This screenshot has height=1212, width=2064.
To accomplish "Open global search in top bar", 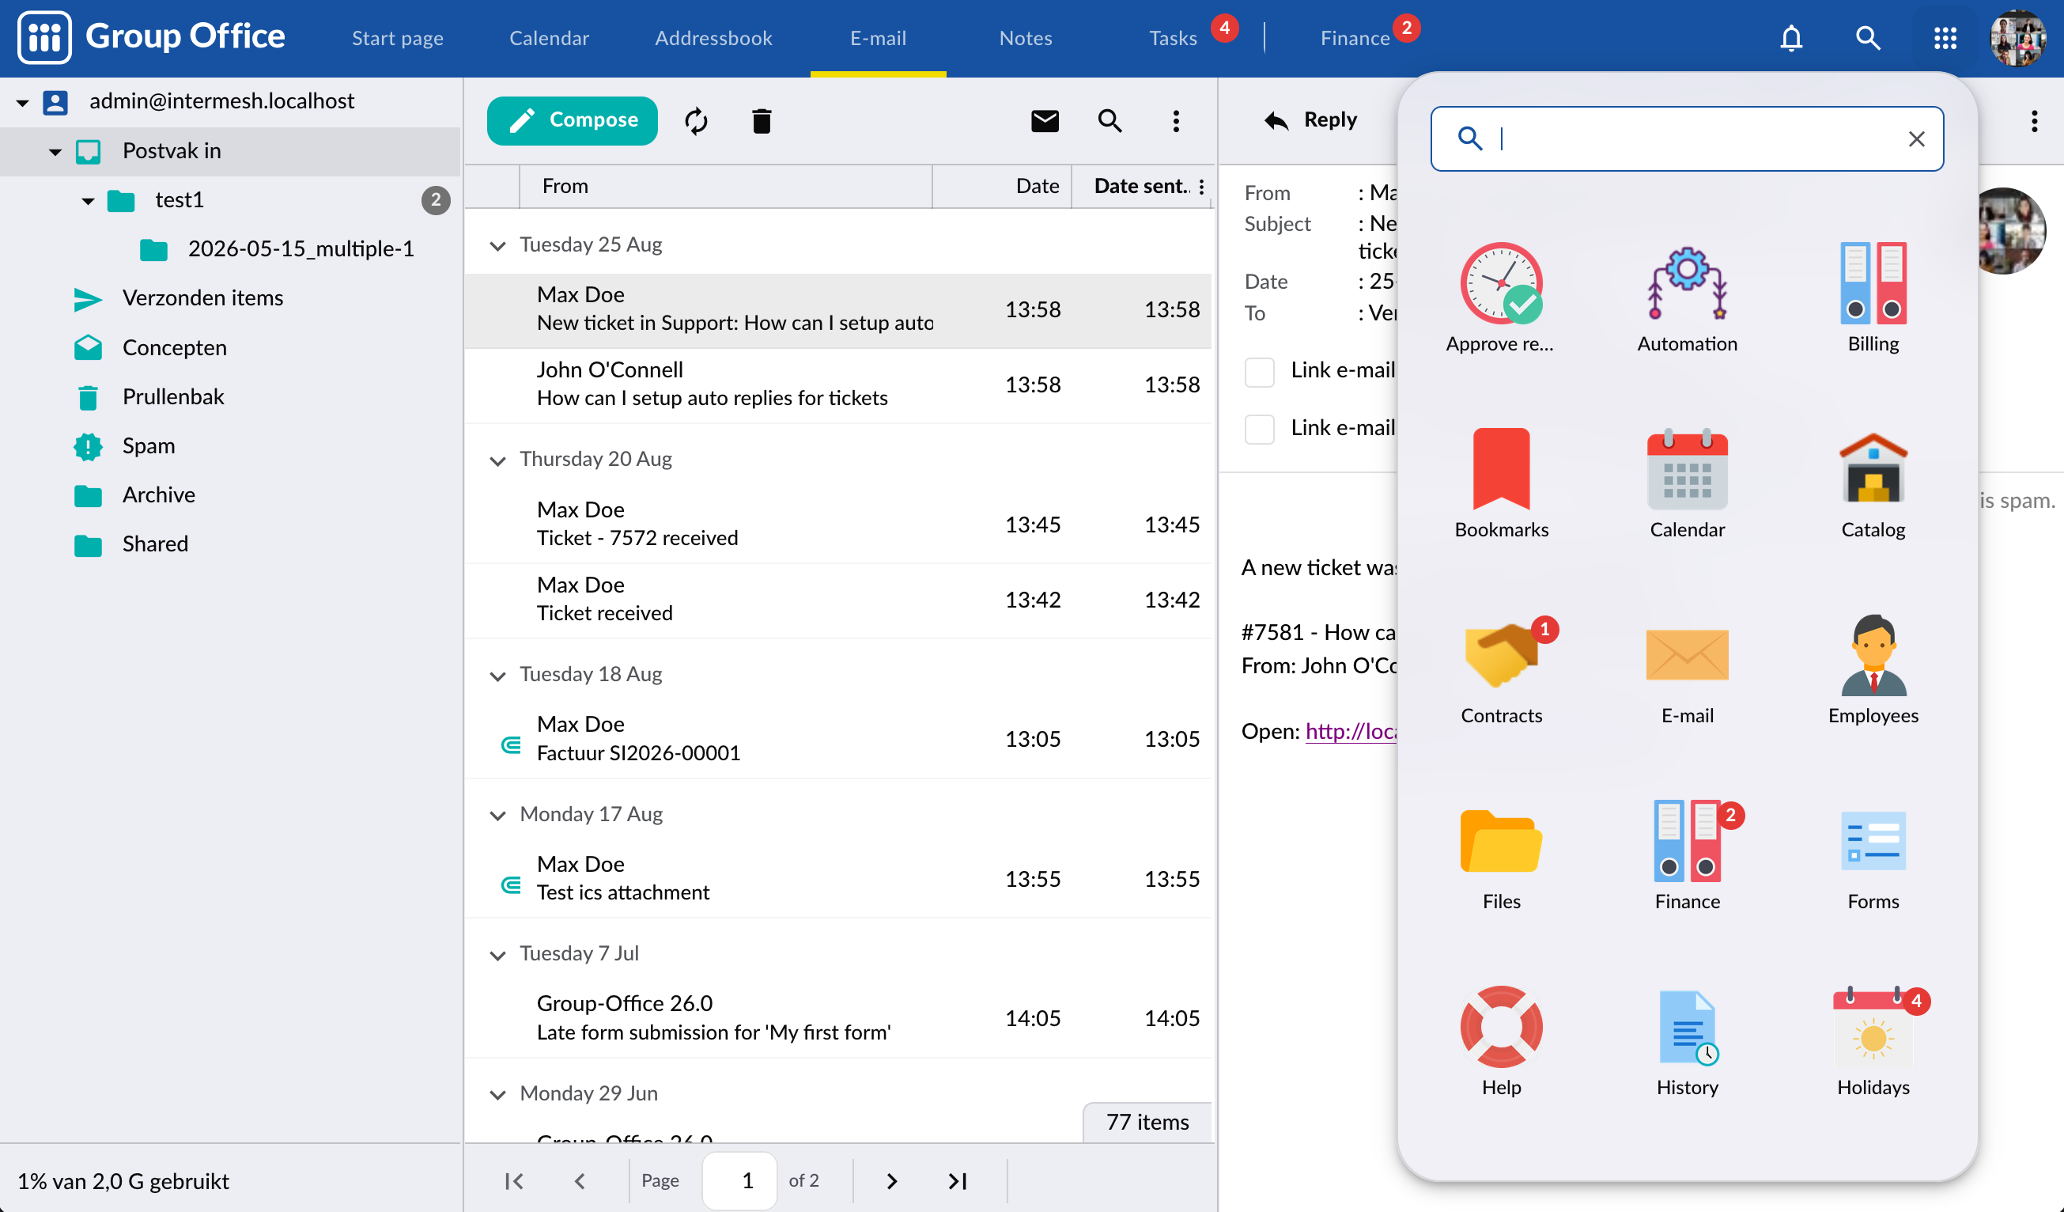I will (1867, 38).
